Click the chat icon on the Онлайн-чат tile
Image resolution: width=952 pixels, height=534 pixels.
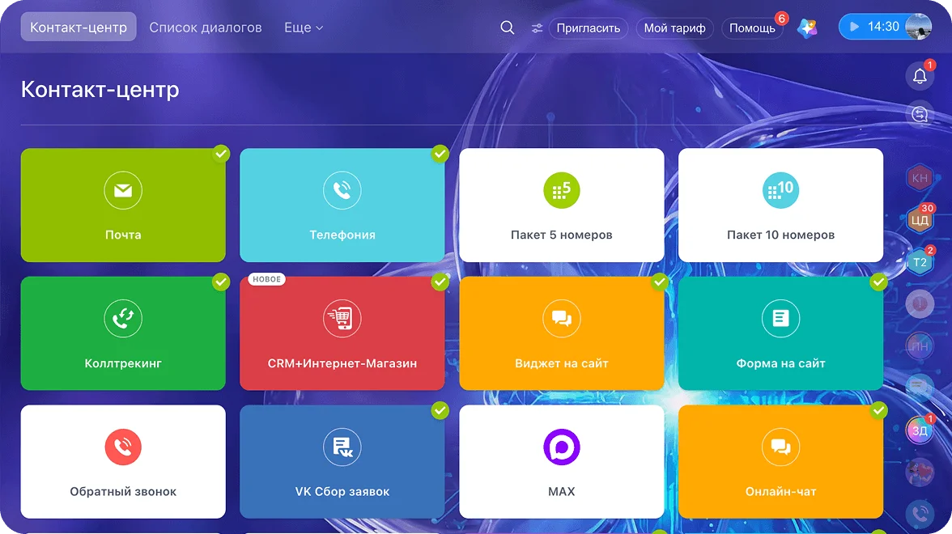[x=780, y=447]
